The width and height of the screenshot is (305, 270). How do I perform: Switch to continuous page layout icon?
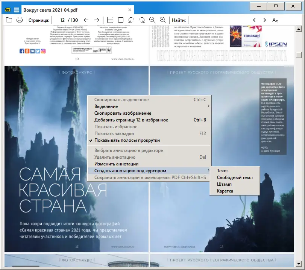pyautogui.click(x=110, y=20)
